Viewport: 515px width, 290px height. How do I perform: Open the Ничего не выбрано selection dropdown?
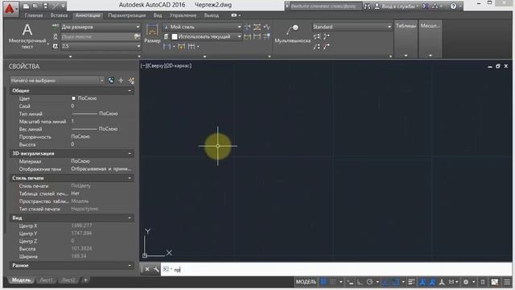pos(57,81)
